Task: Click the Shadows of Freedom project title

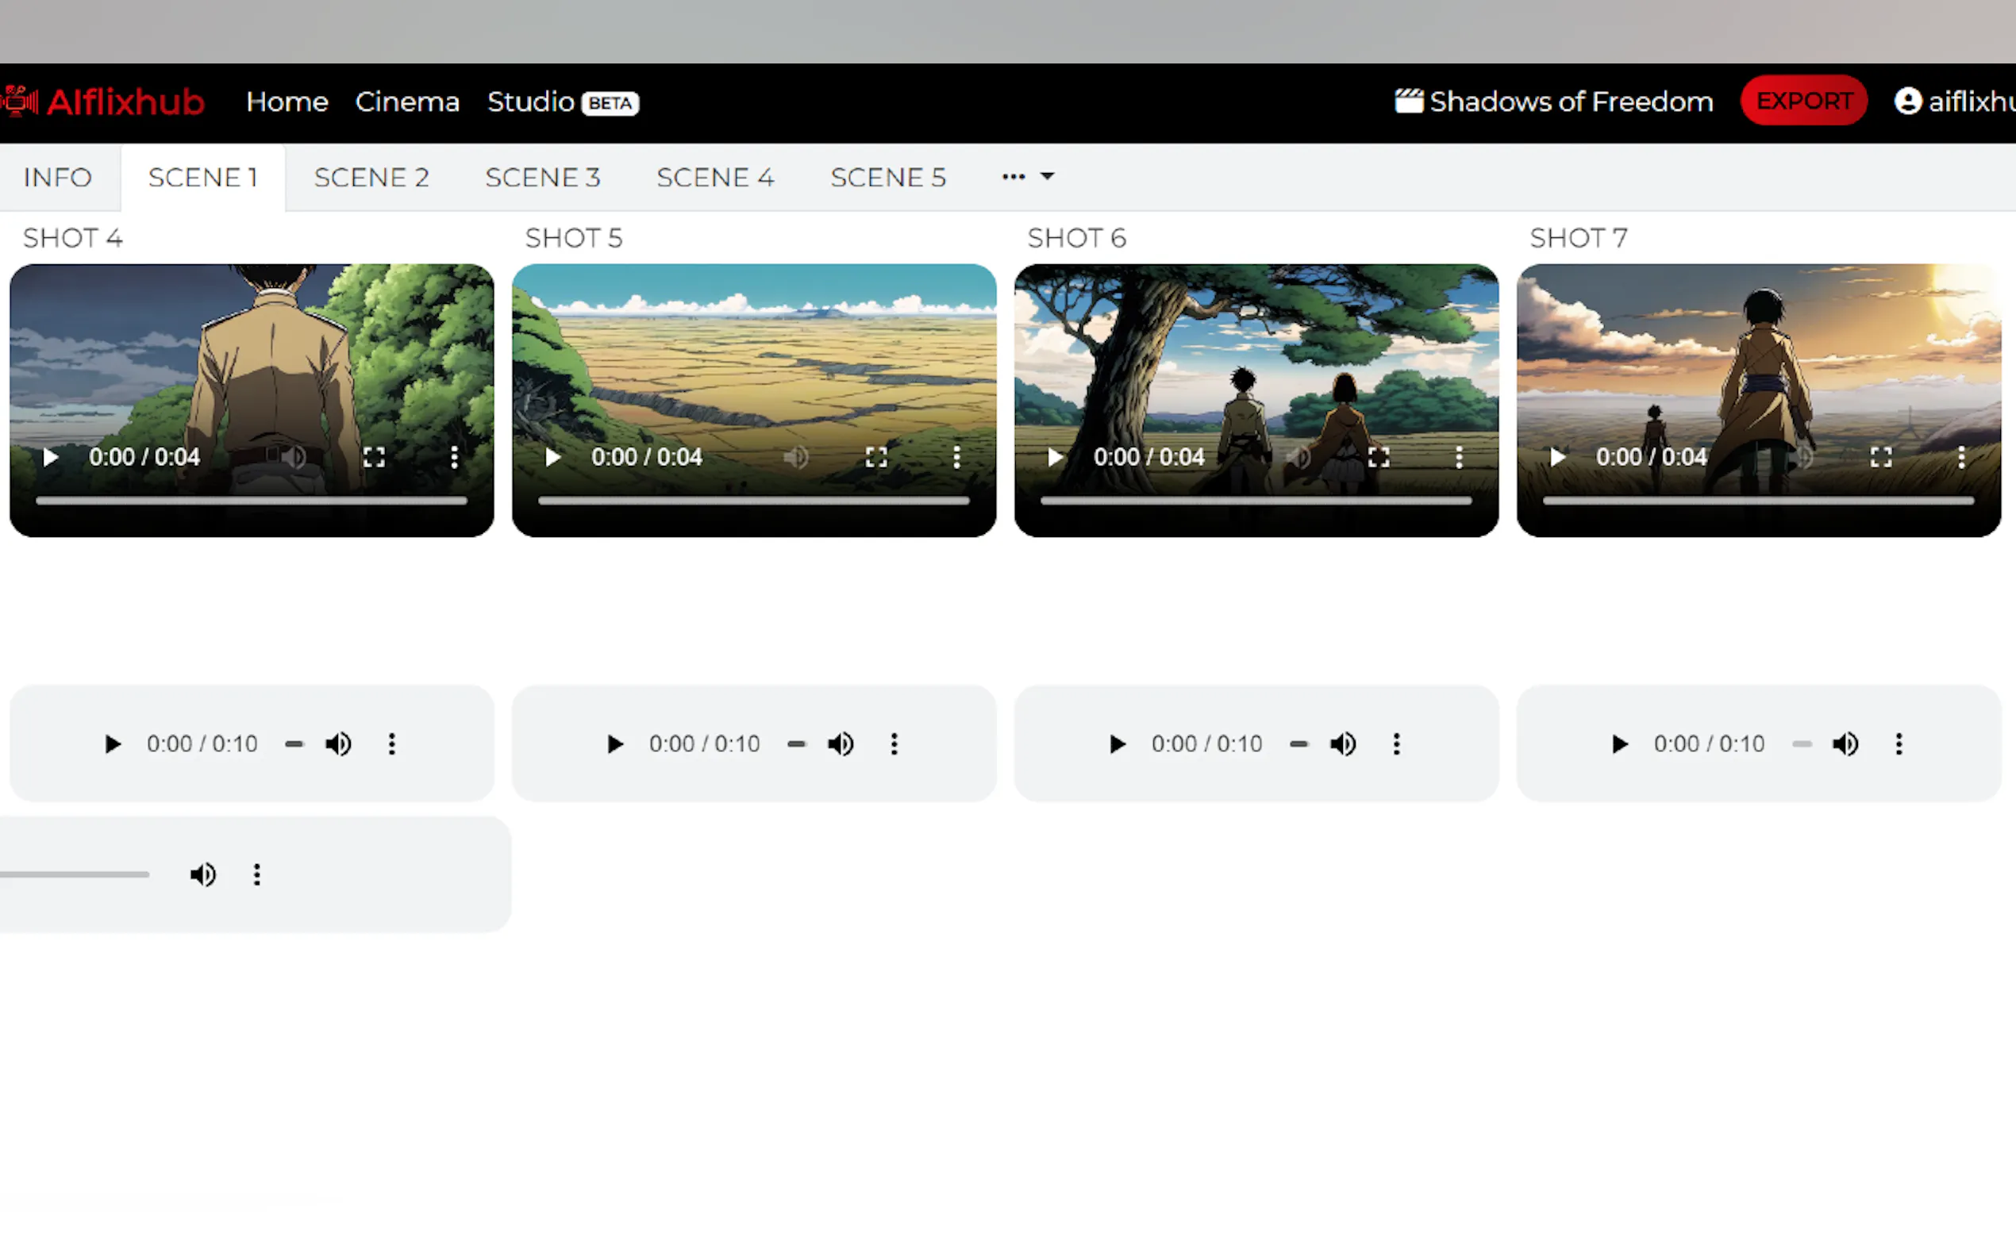Action: click(x=1570, y=102)
